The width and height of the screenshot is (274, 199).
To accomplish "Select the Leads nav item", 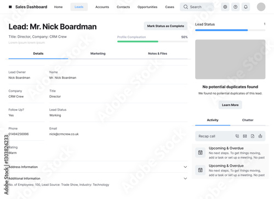I will coord(79,7).
